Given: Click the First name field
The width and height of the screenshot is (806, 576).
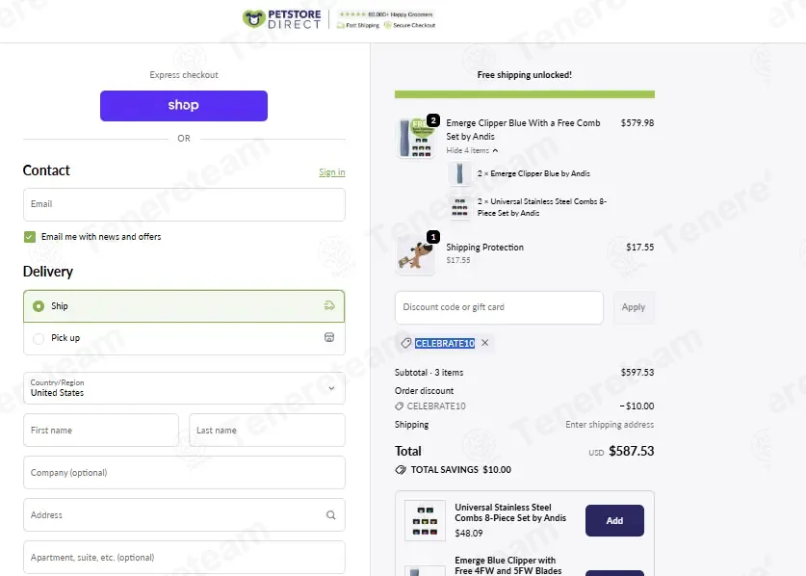Looking at the screenshot, I should click(101, 430).
